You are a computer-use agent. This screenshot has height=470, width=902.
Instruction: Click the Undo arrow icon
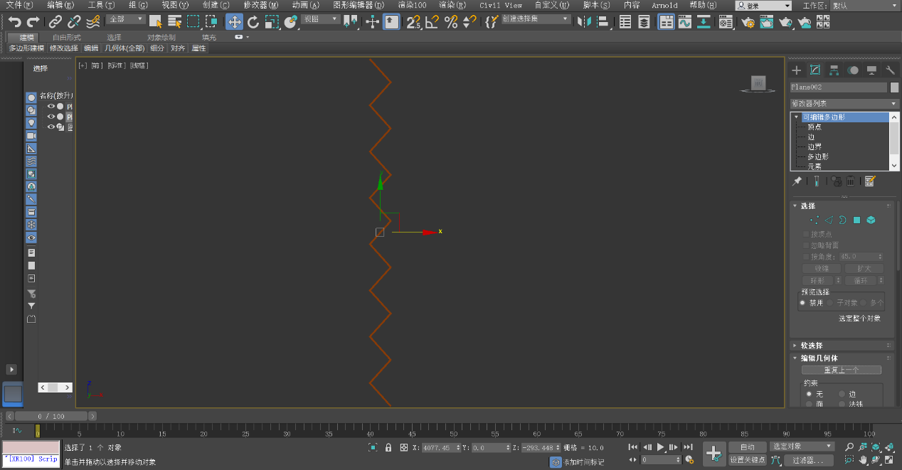click(x=14, y=22)
